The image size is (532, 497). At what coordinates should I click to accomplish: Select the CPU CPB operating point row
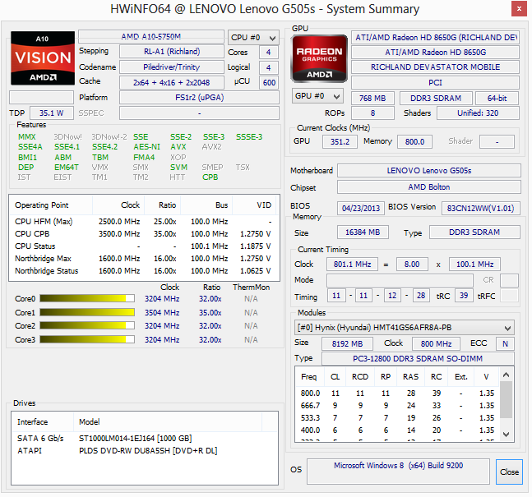[143, 234]
